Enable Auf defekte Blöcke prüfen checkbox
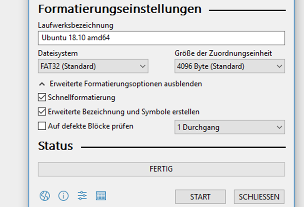Screen dimensions: 304x207 click(x=42, y=126)
